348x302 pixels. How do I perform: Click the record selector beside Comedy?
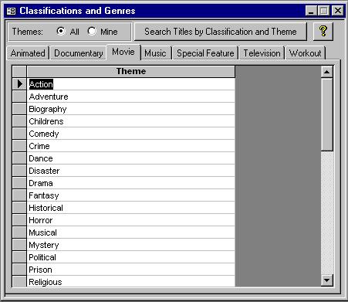19,134
